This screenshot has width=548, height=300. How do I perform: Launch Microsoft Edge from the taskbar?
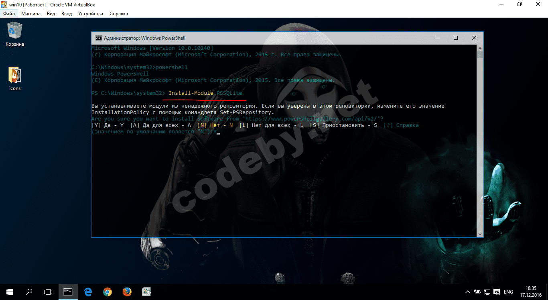coord(88,292)
